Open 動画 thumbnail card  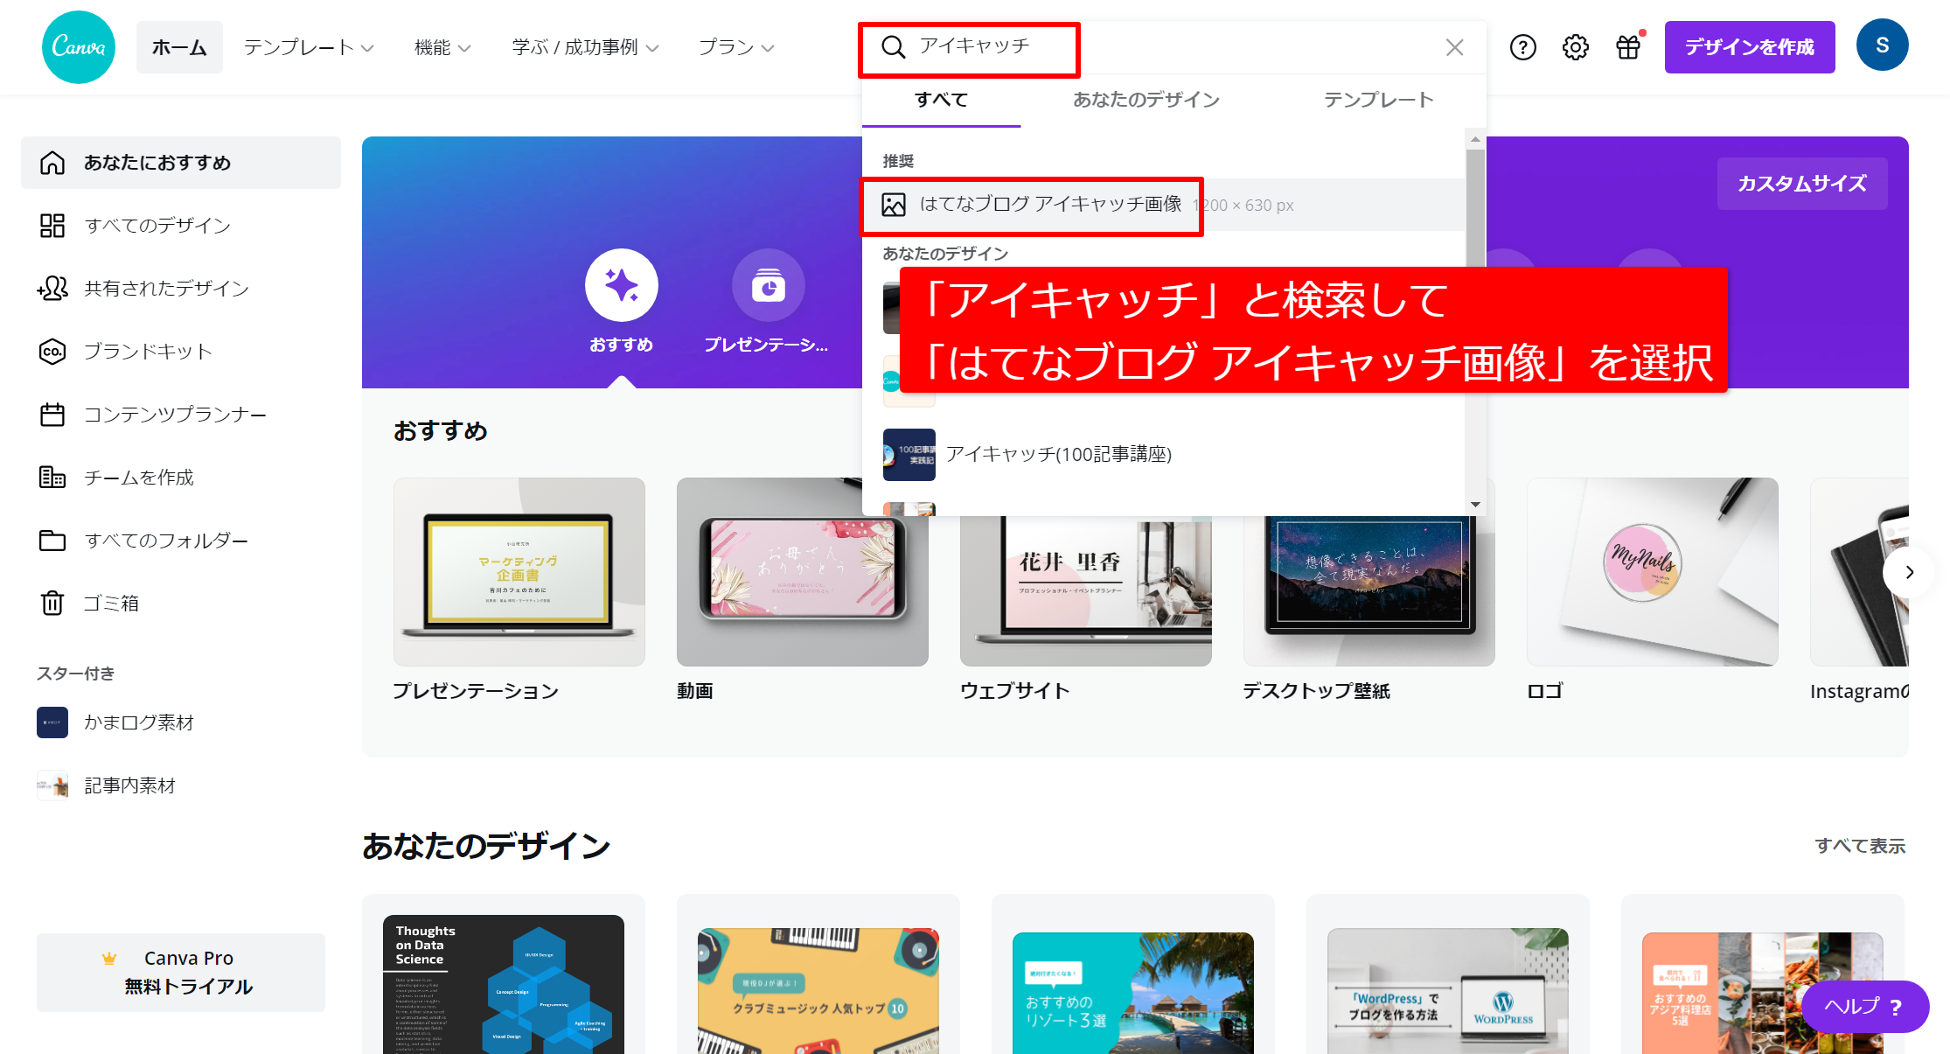tap(802, 572)
